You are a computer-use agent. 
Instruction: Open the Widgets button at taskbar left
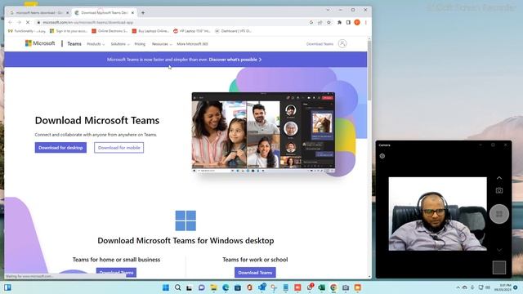[x=7, y=287]
